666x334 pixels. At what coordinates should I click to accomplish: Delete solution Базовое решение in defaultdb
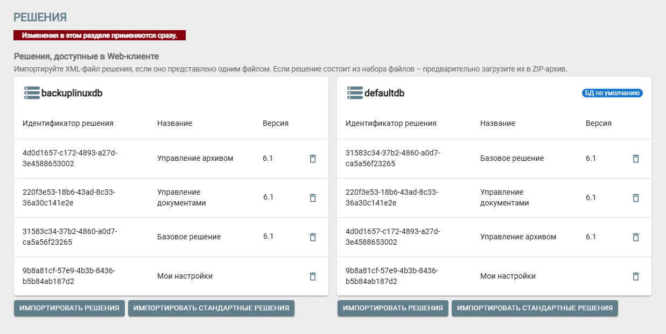point(636,159)
